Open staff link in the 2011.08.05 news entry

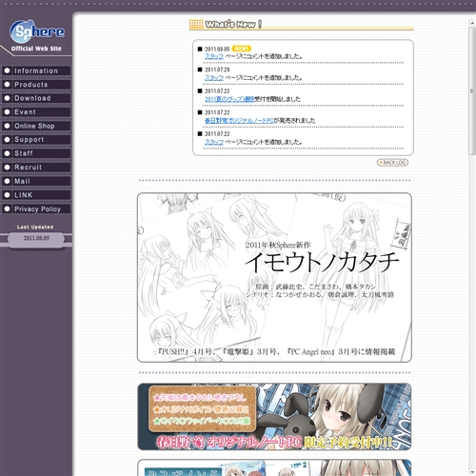click(214, 56)
